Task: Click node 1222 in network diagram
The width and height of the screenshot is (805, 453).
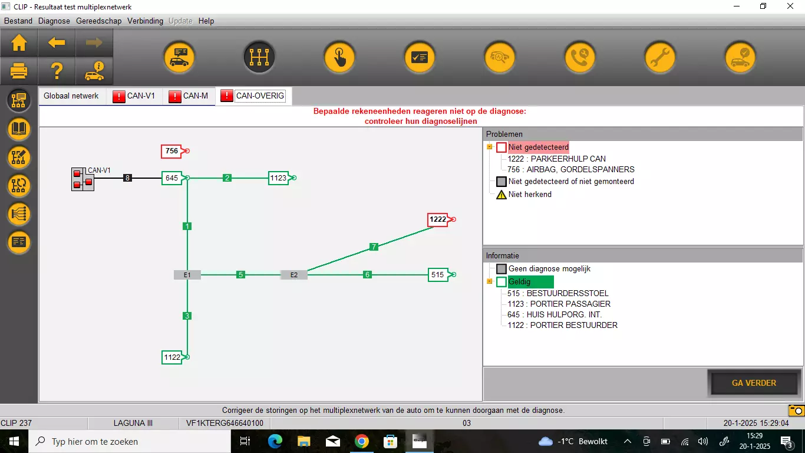Action: point(438,219)
